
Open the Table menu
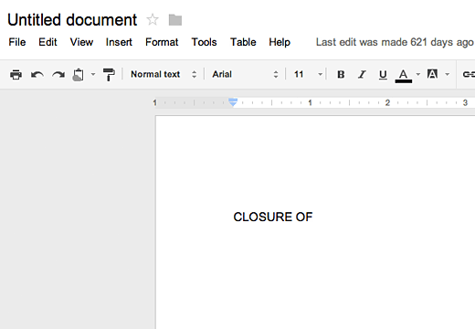pyautogui.click(x=243, y=42)
